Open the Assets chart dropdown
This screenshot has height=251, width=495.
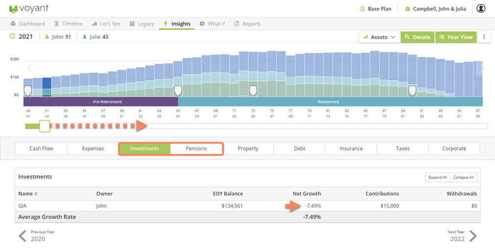379,37
